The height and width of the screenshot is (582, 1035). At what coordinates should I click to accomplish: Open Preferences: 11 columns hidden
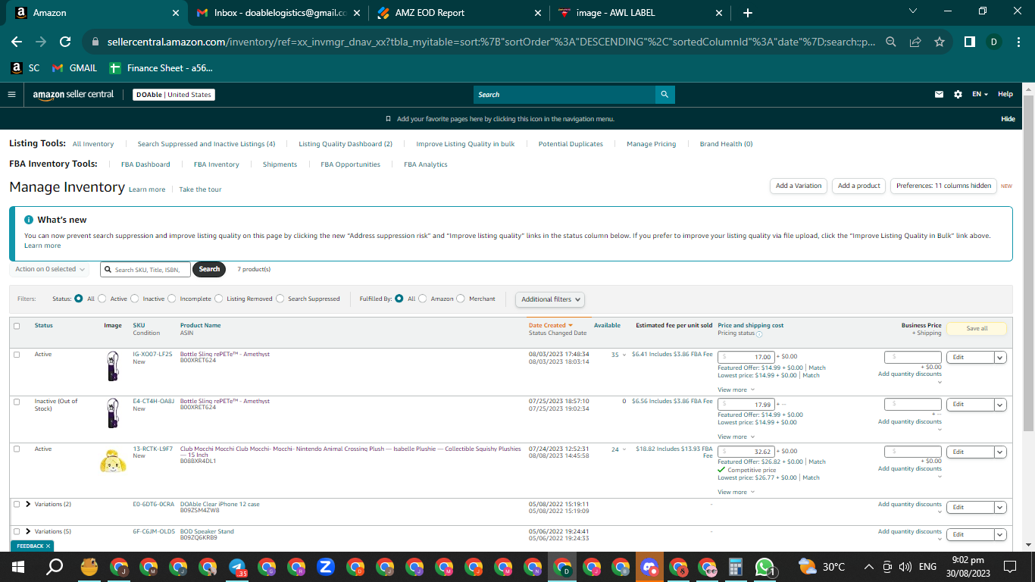pyautogui.click(x=943, y=186)
